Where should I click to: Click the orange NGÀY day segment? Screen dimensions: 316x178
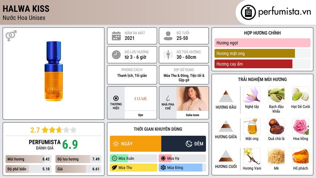[136, 144]
